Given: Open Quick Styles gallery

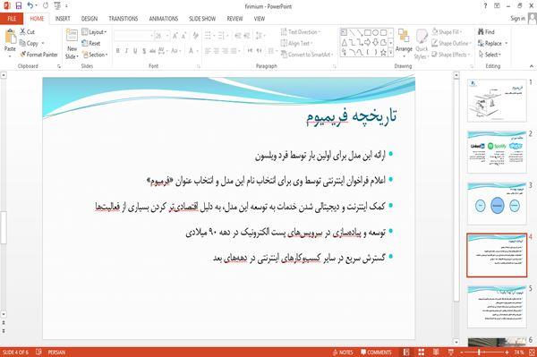Looking at the screenshot, I should (422, 44).
